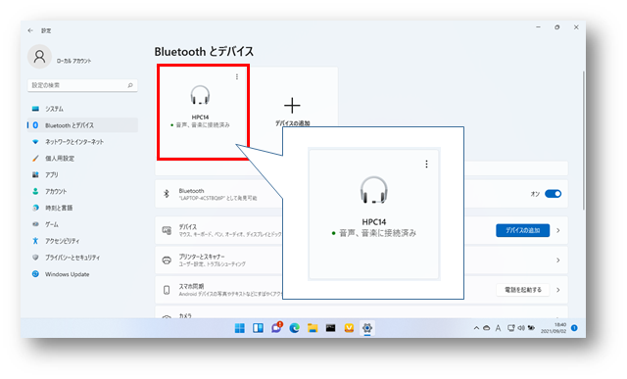The width and height of the screenshot is (627, 379).
Task: Click the cloud icon in system tray
Action: click(x=487, y=328)
